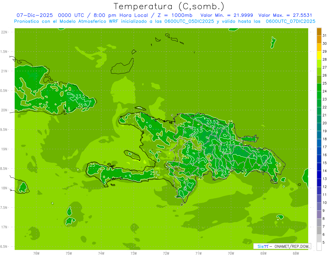Pick the lime green swatch between 26 and 27

[x=319, y=72]
